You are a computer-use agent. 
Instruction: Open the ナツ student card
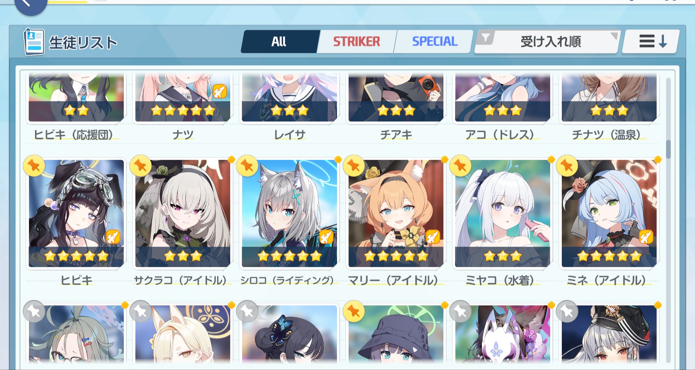click(183, 105)
